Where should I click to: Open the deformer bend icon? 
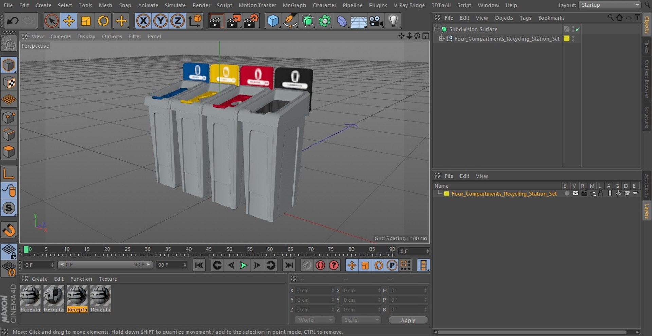[342, 21]
